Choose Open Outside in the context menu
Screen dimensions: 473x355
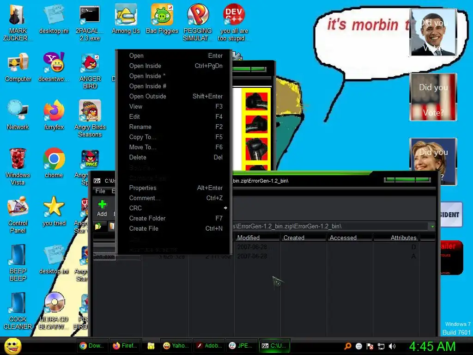(x=176, y=96)
